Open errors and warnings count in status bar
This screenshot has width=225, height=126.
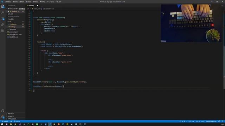pyautogui.click(x=17, y=121)
